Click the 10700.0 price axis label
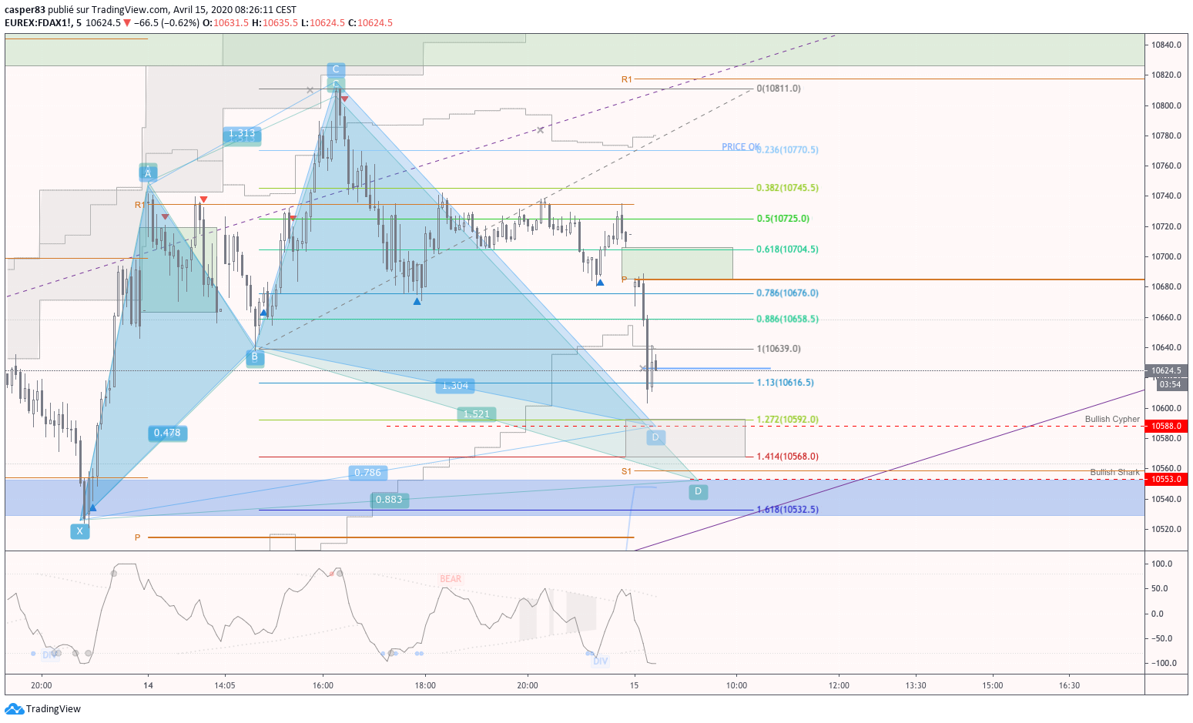The width and height of the screenshot is (1193, 723). click(x=1166, y=256)
